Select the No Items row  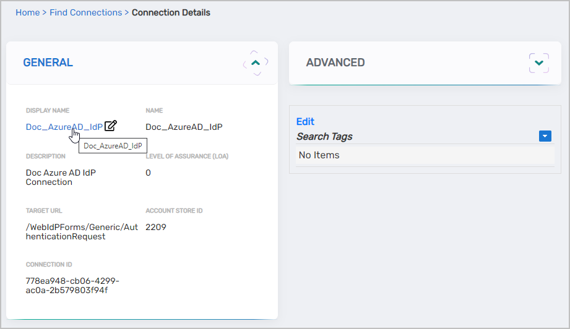pyautogui.click(x=319, y=155)
